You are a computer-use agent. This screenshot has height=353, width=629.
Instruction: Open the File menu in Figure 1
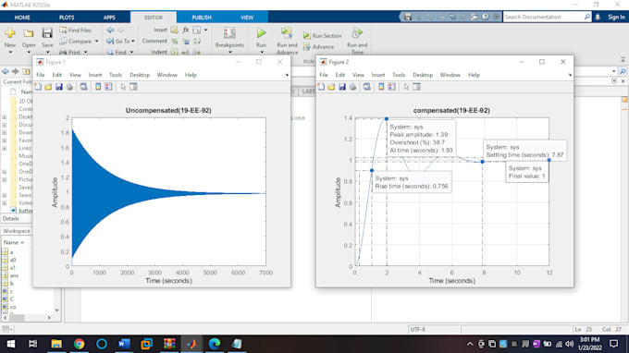point(41,75)
